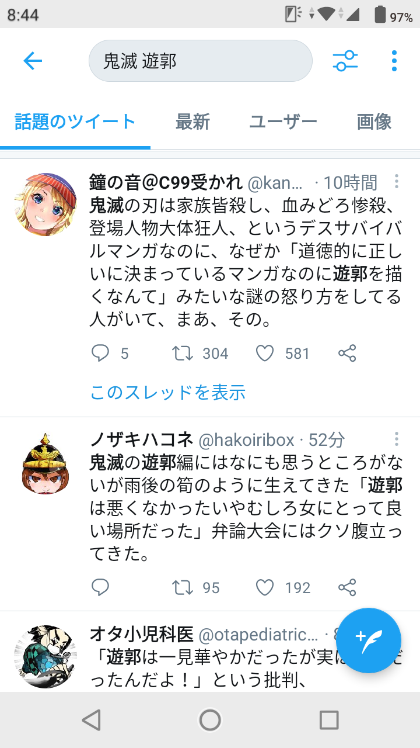Screen dimensions: 420x748
Task: Open オタ小児科医's profile avatar
Action: pyautogui.click(x=45, y=656)
